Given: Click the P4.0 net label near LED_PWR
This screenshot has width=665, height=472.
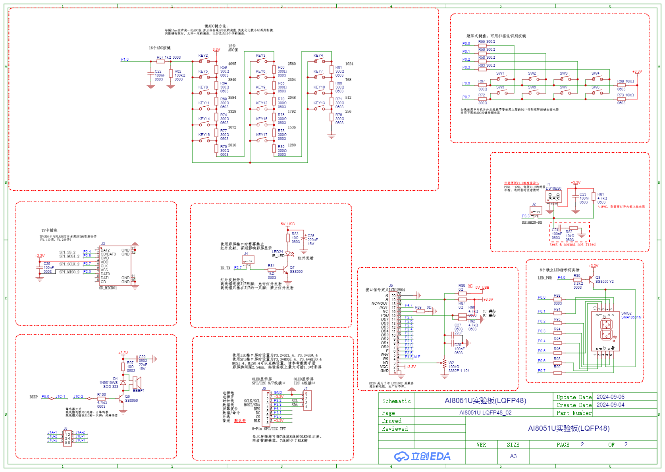Looking at the screenshot, I should point(561,278).
